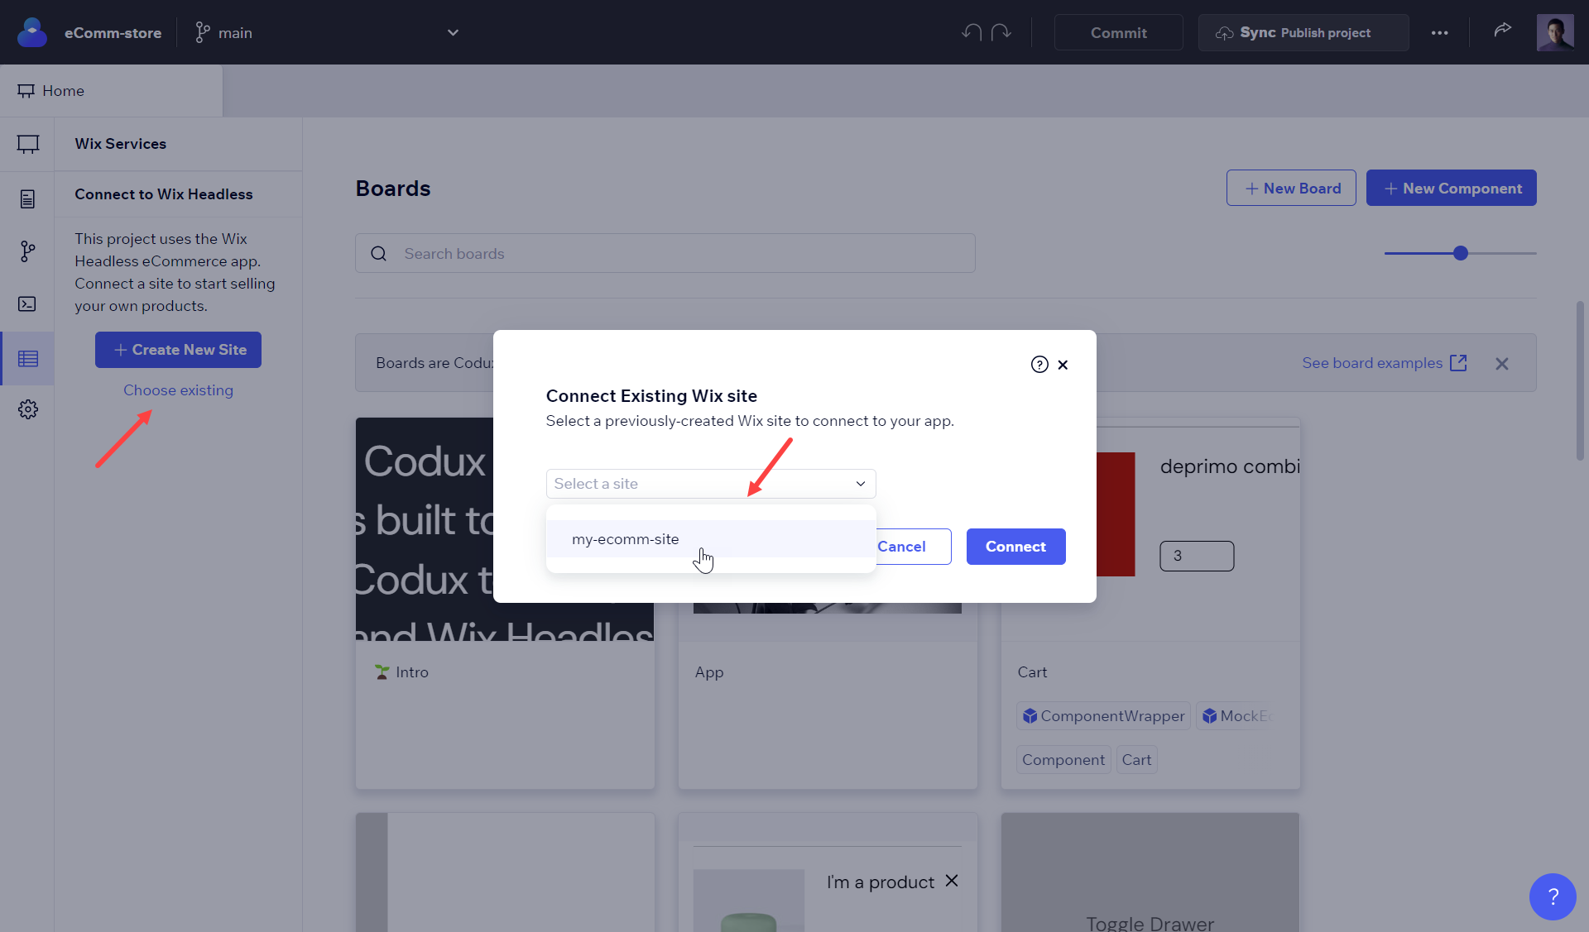Screen dimensions: 1589x932
Task: Open the floating help question button
Action: pos(1553,896)
